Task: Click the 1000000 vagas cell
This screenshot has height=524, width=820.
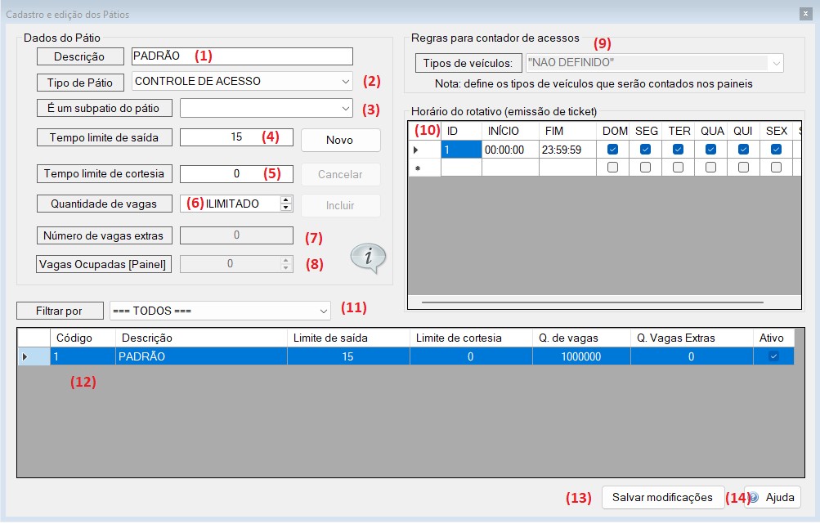Action: tap(581, 356)
